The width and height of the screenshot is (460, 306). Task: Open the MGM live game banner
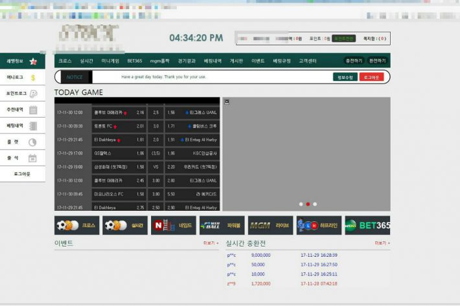(x=270, y=225)
